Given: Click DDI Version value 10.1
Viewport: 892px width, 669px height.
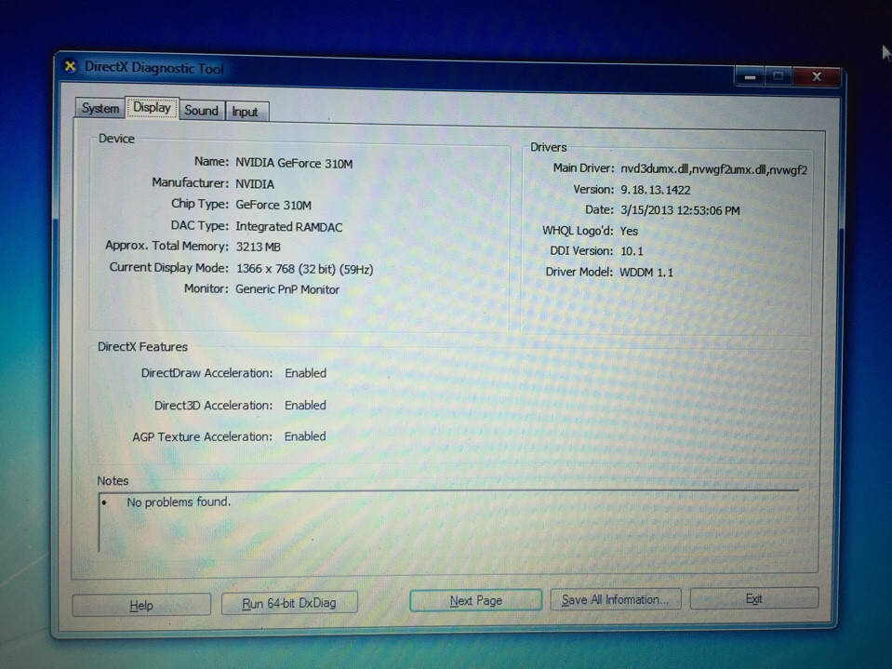Looking at the screenshot, I should 632,251.
